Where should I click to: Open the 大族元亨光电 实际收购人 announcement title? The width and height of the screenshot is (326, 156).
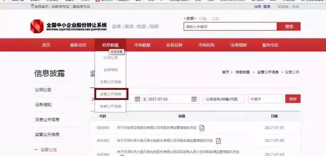pos(178,152)
